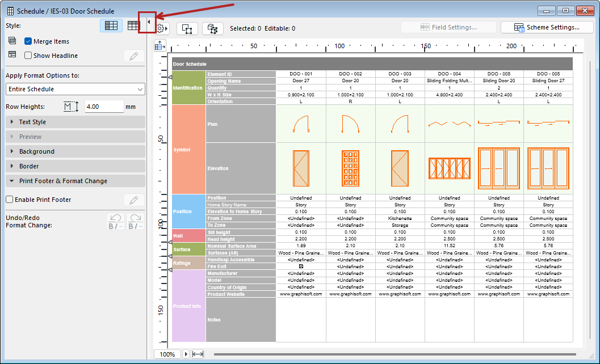Collapse the format options side panel arrow
The height and width of the screenshot is (364, 600).
coord(149,22)
